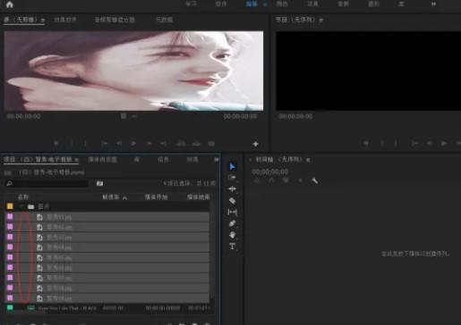This screenshot has height=325, width=461.
Task: Play sequence in Program monitor
Action: click(x=444, y=144)
